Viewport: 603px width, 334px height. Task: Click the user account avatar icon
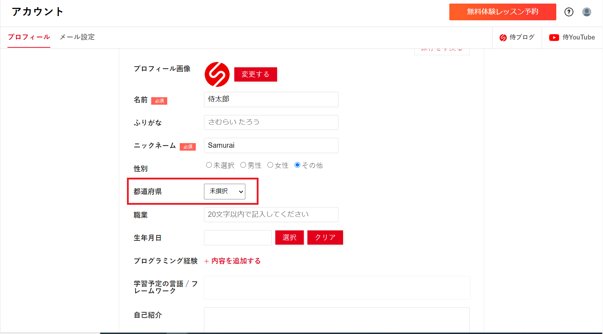tap(587, 12)
